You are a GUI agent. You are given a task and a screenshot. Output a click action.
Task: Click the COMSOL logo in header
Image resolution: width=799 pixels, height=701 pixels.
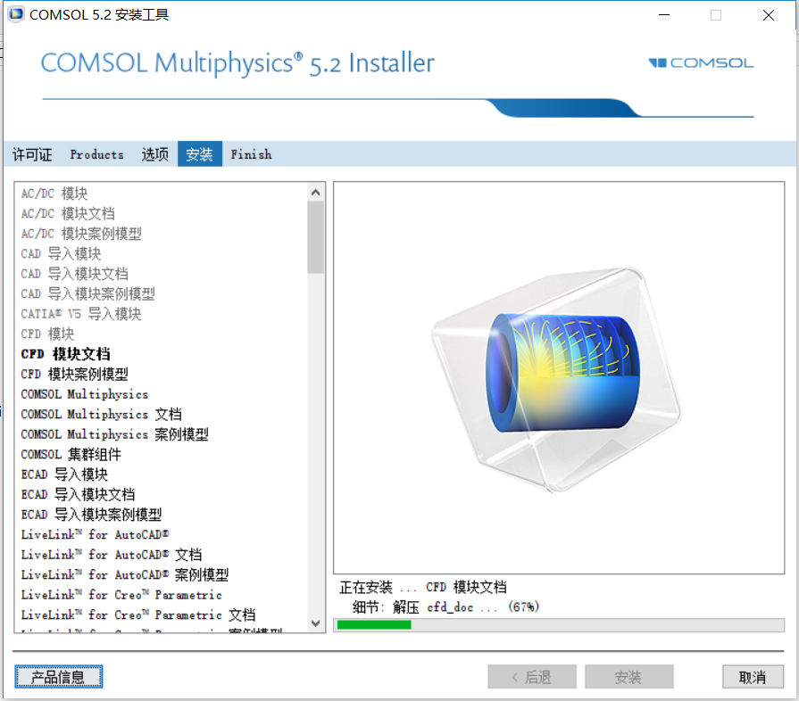tap(701, 62)
